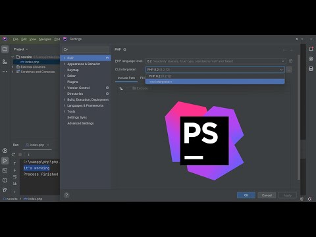This screenshot has width=316, height=237.
Task: Open the Problems tool window icon
Action: [5, 180]
